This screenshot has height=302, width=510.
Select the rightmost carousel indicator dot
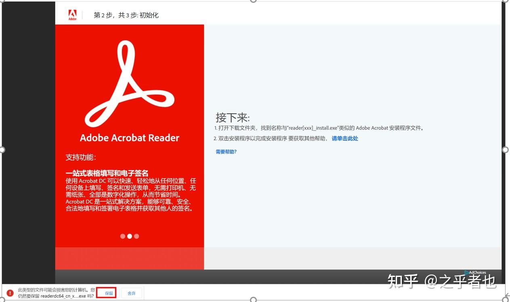coord(136,236)
